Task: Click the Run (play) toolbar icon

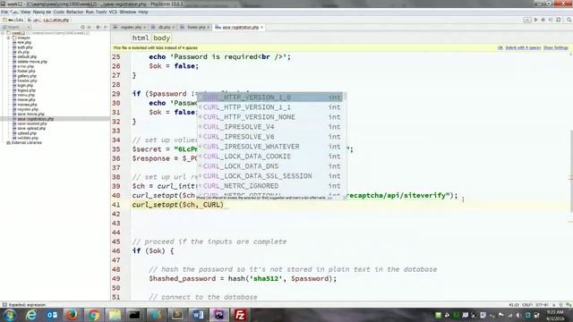Action: tap(535, 20)
